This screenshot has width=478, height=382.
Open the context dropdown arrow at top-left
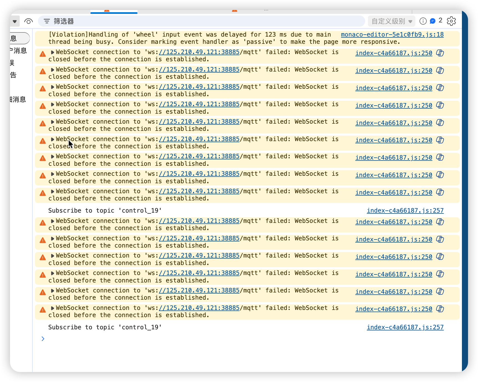tap(15, 21)
